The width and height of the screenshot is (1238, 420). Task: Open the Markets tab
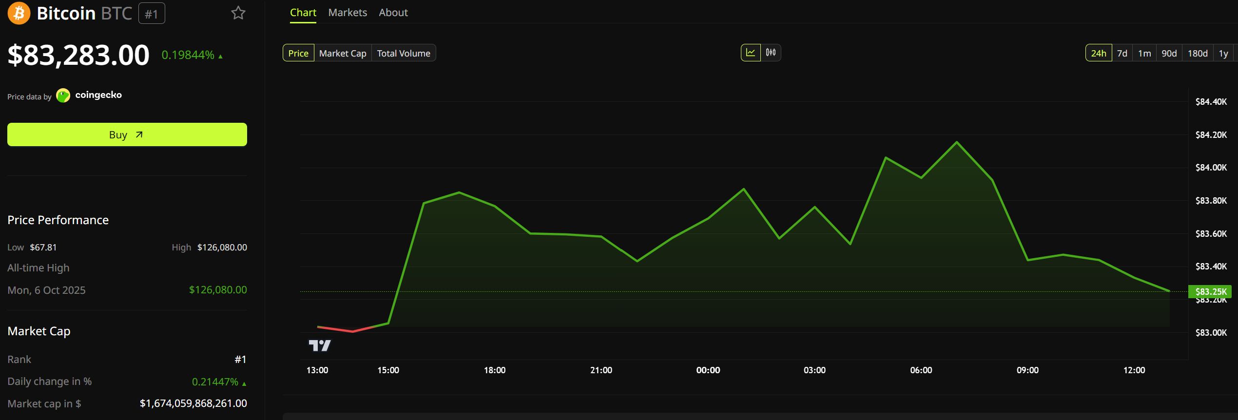(x=348, y=13)
